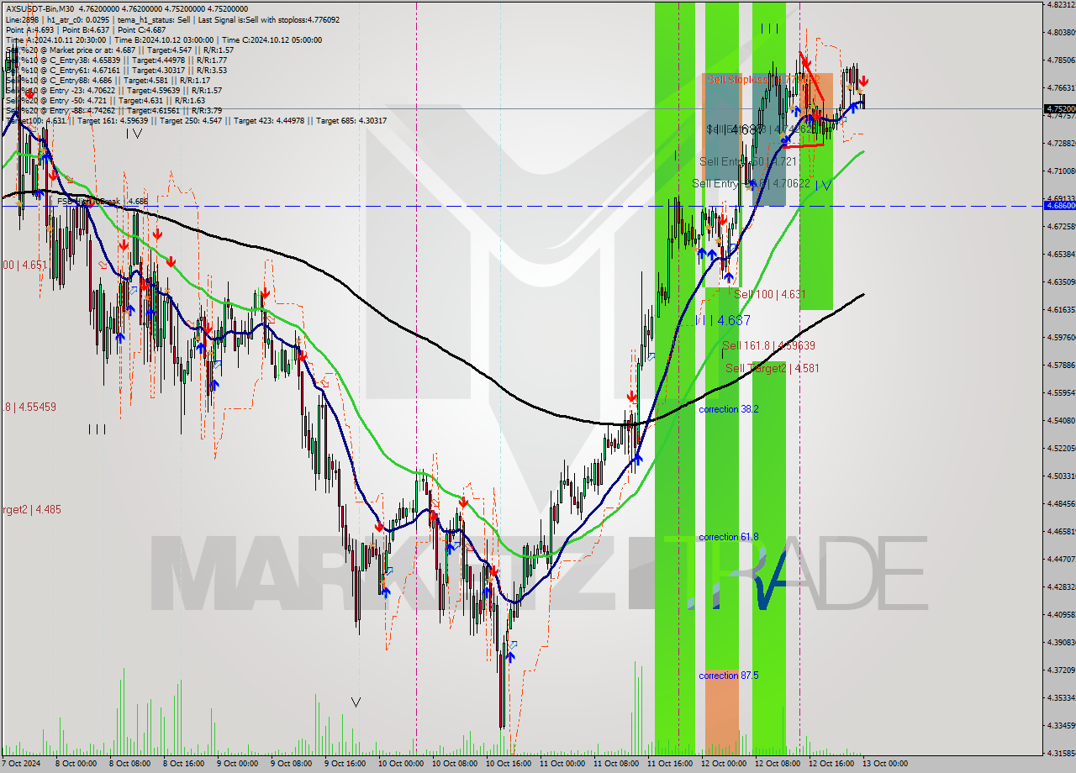Screen dimensions: 1076x773
Task: Click the 'rget2 | 4.485' label at left edge
Action: (x=30, y=509)
